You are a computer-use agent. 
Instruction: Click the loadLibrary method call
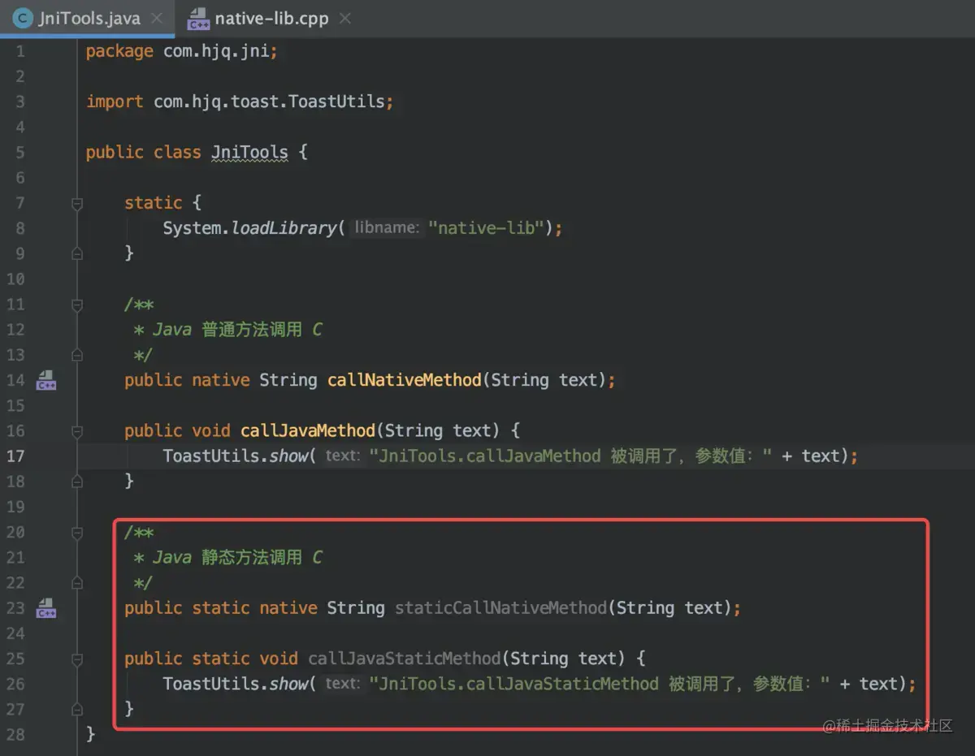coord(284,228)
